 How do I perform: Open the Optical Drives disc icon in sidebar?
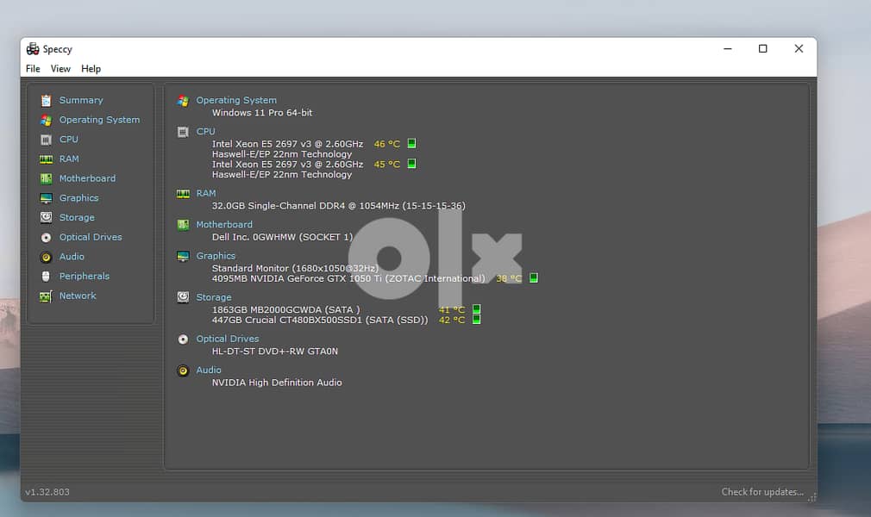tap(46, 237)
